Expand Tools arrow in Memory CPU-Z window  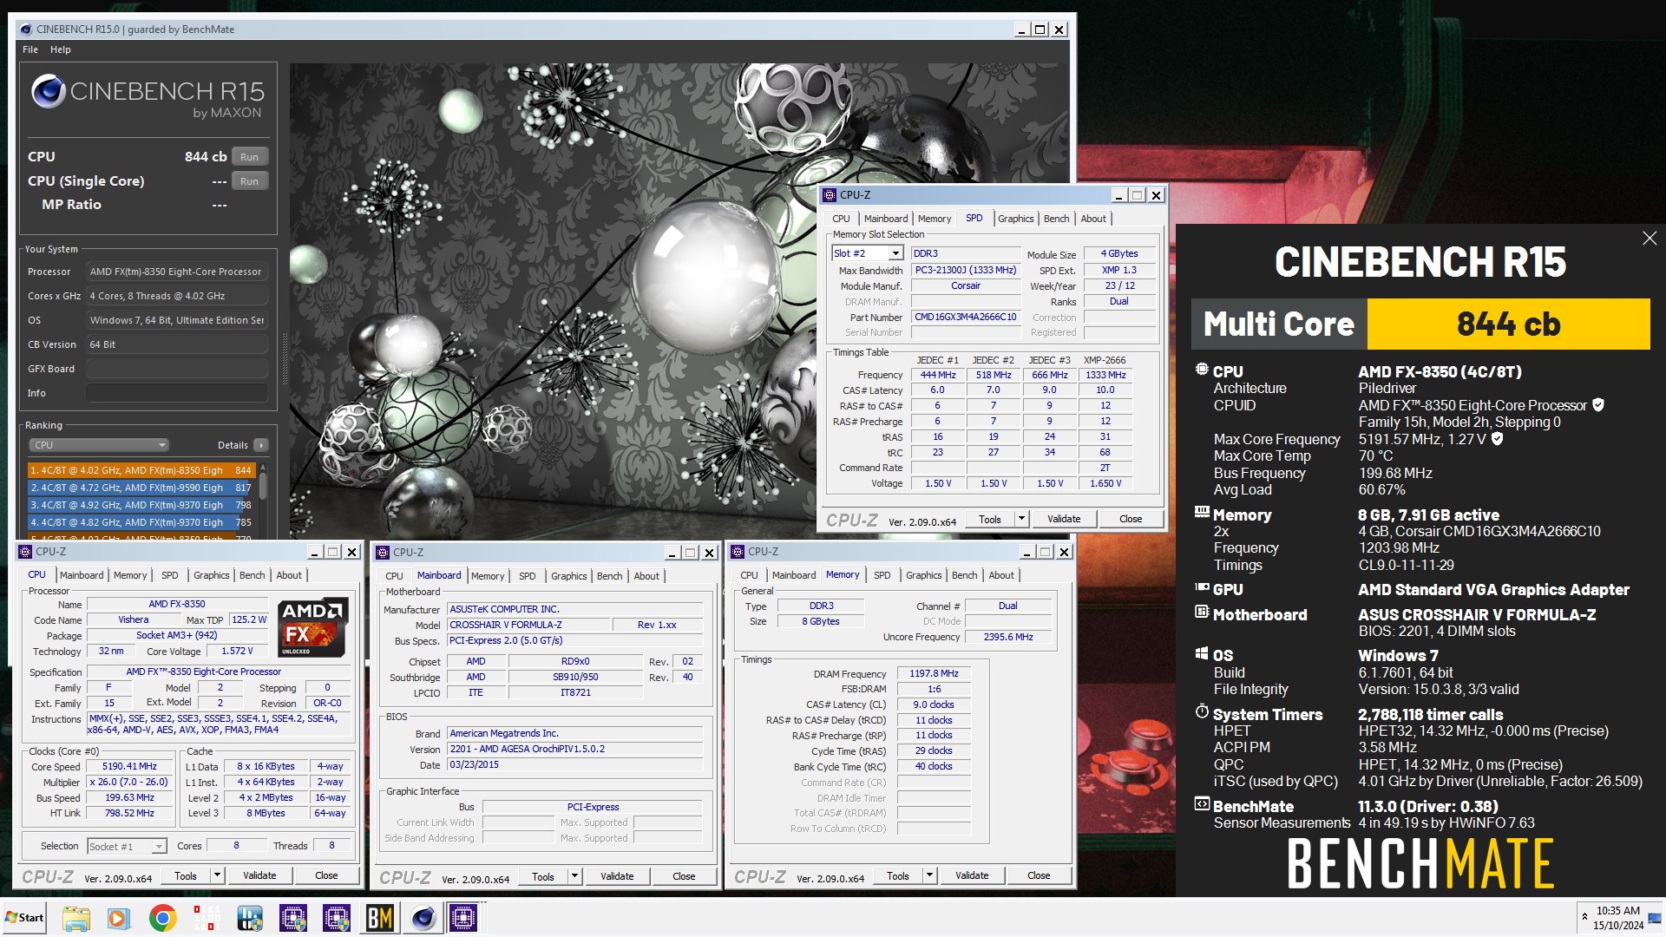929,875
